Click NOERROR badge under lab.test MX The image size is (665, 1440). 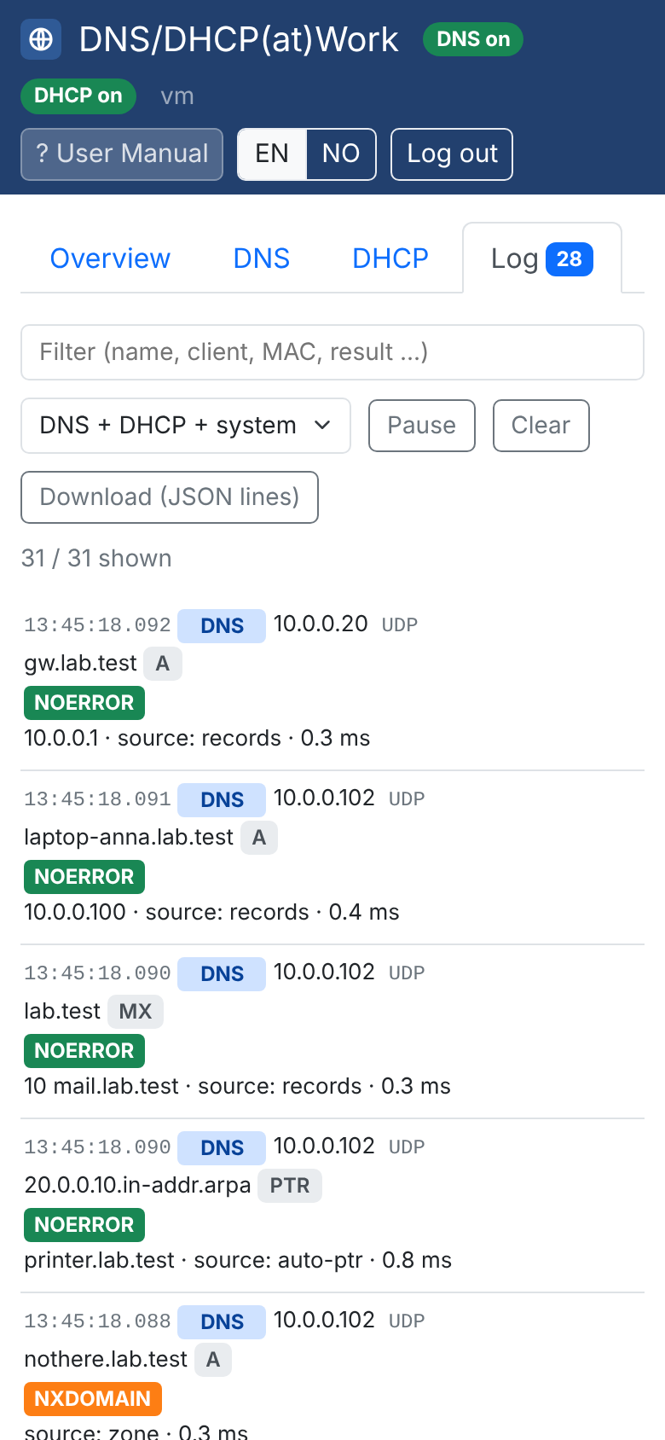pos(84,1051)
